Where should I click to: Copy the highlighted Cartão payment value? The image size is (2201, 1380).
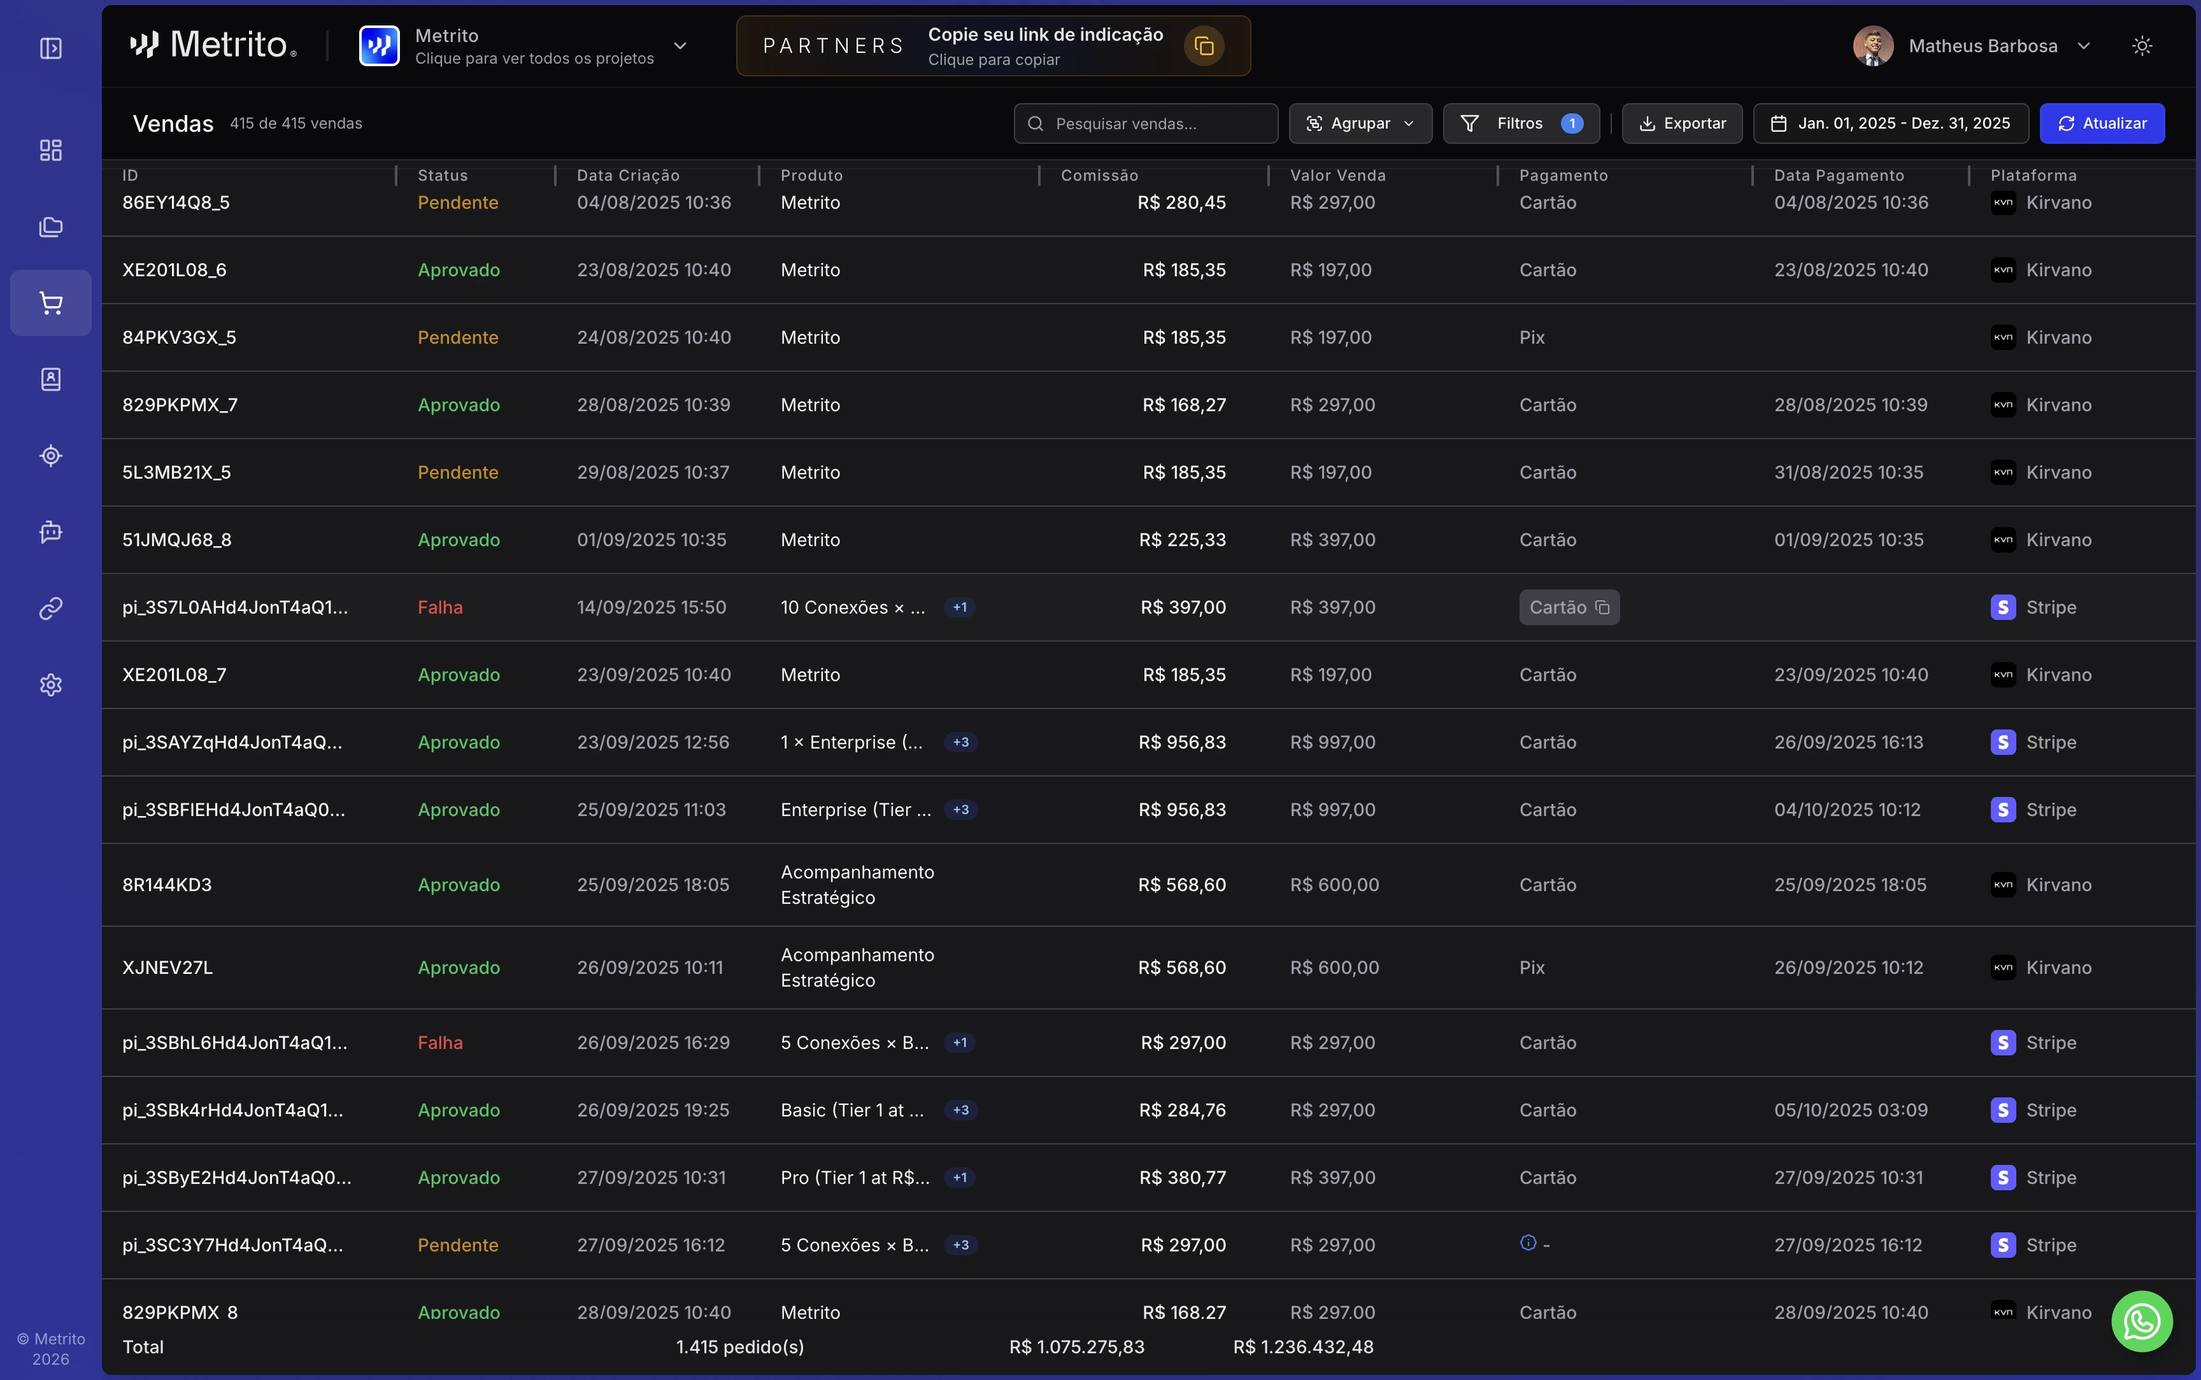click(1601, 608)
